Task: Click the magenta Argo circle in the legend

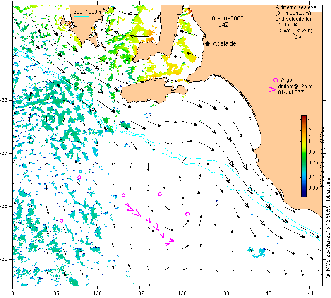Action: (276, 80)
